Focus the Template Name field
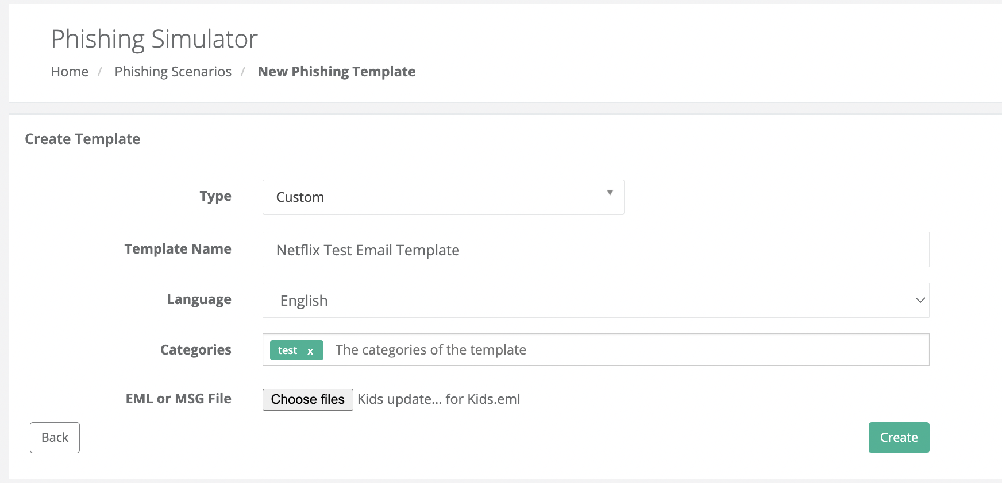Image resolution: width=1002 pixels, height=483 pixels. 596,250
